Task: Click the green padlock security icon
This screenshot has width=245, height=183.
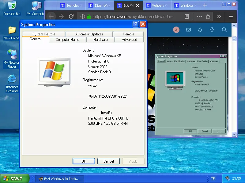Action: pyautogui.click(x=89, y=16)
